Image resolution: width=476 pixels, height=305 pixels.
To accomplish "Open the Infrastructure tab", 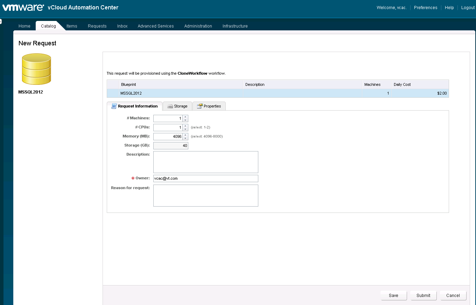I will click(x=235, y=26).
